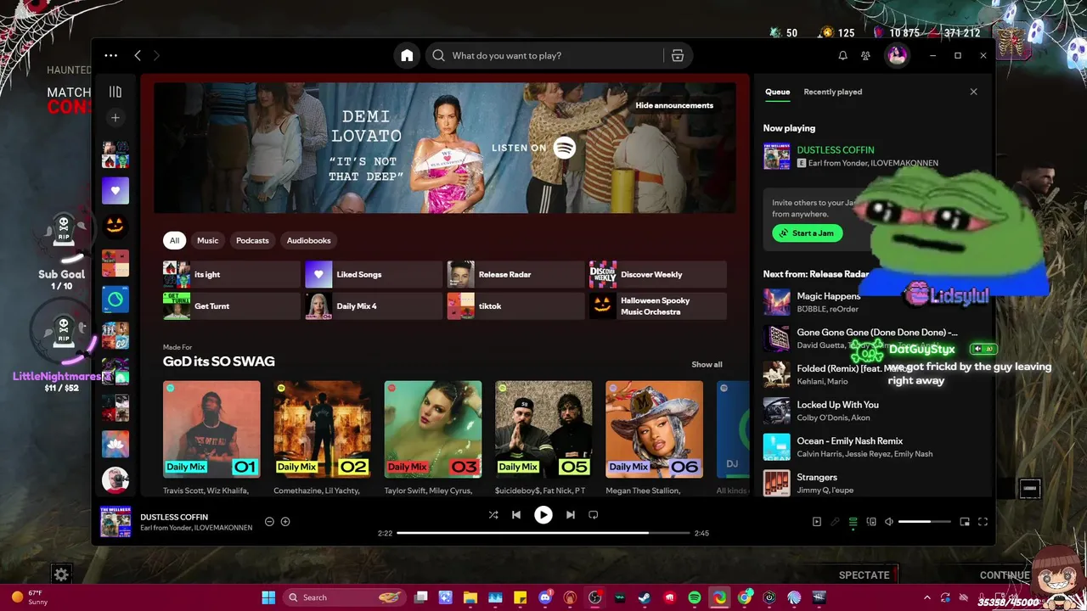Image resolution: width=1087 pixels, height=611 pixels.
Task: Select the Audiobooks filter chip
Action: point(308,240)
